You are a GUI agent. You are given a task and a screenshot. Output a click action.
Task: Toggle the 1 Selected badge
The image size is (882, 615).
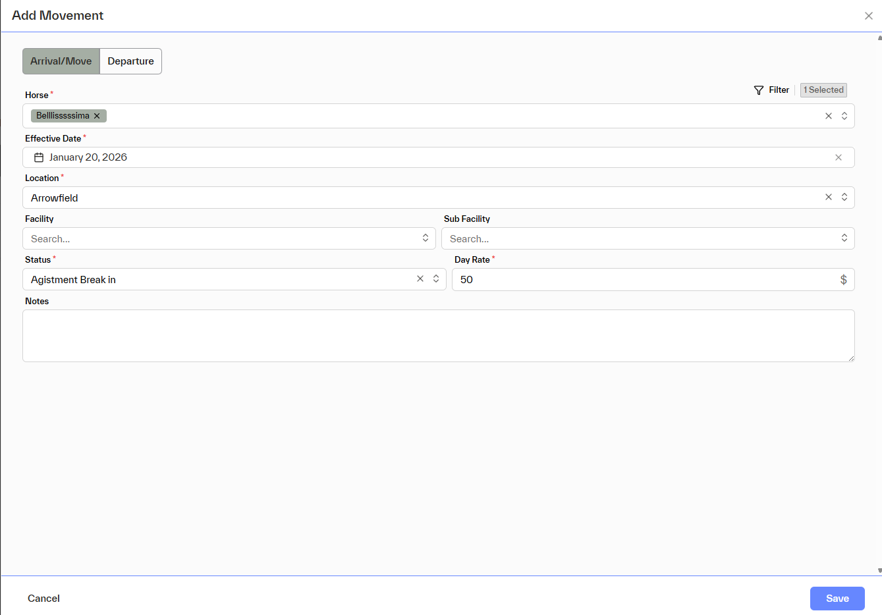tap(823, 90)
